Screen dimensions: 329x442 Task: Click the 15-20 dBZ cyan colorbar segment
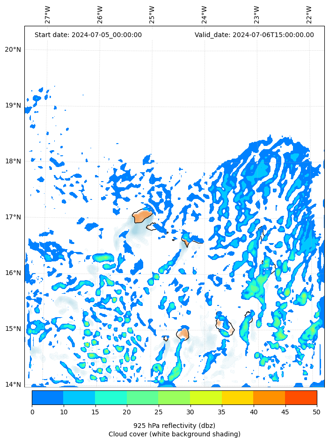(x=111, y=397)
